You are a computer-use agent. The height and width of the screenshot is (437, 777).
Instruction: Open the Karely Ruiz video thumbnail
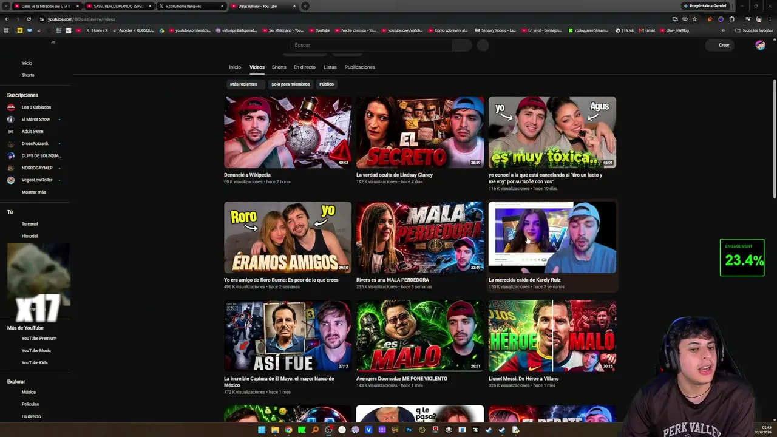[552, 237]
